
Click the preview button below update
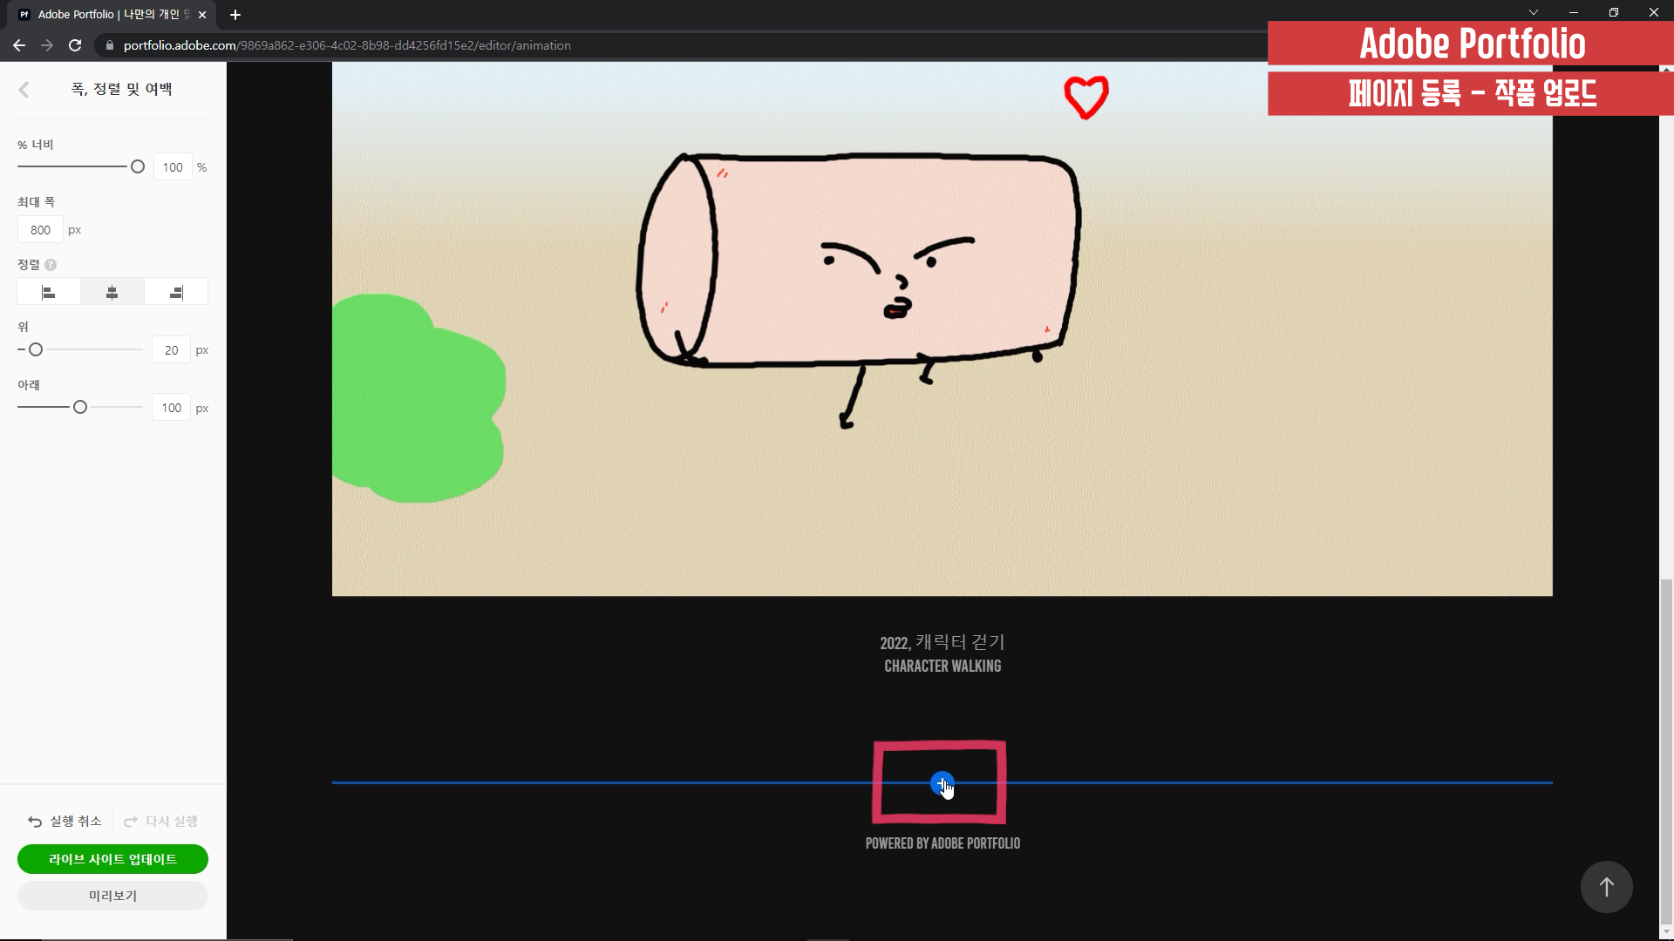point(112,896)
